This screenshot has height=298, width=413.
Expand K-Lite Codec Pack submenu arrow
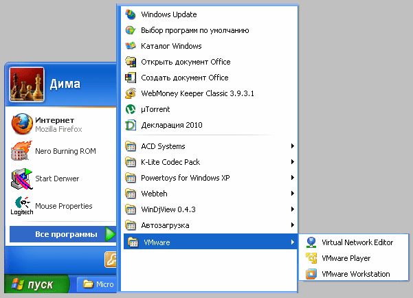292,162
